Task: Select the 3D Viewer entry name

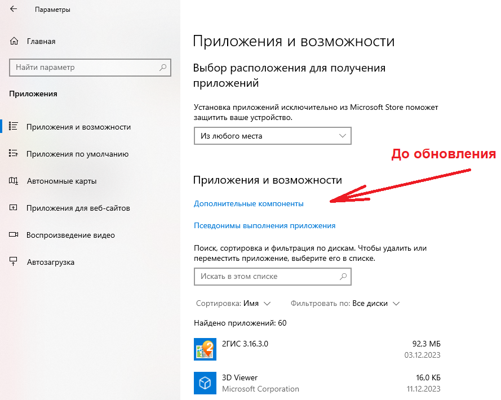Action: tap(240, 377)
